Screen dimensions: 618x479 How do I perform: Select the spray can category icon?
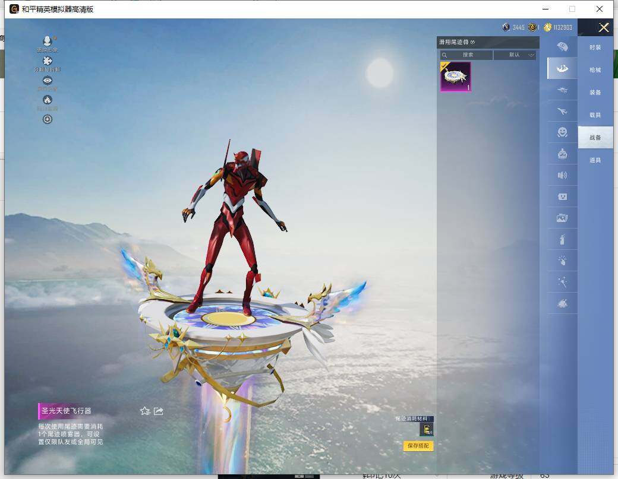pyautogui.click(x=562, y=240)
